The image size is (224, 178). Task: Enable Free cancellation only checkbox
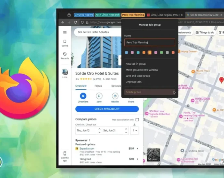pyautogui.click(x=137, y=120)
